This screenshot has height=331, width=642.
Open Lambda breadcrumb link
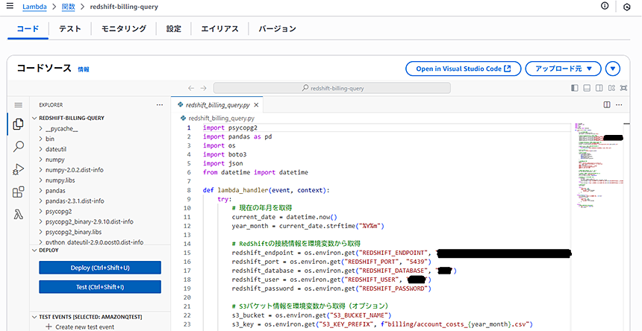pos(34,7)
